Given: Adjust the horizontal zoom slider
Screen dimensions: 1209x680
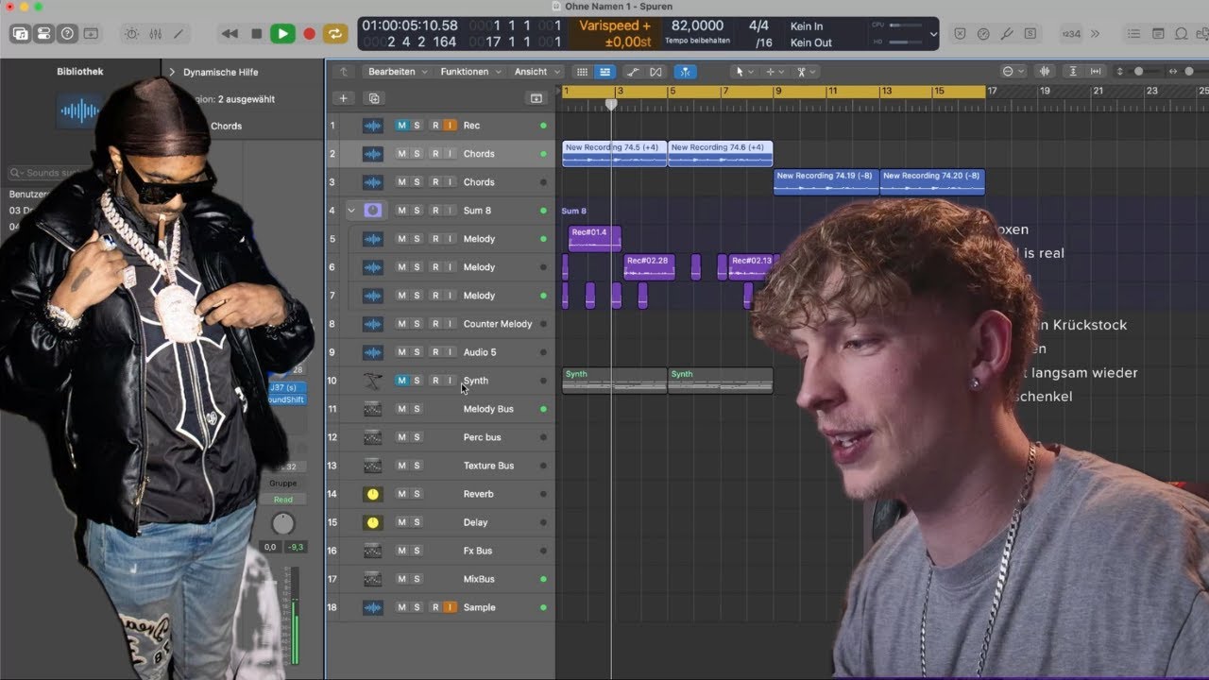Looking at the screenshot, I should 1190,72.
